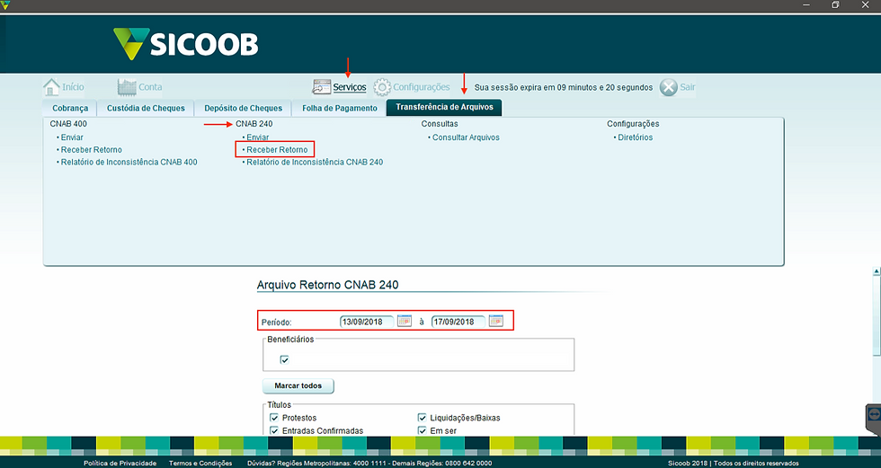
Task: Click the session expiry message text
Action: point(564,87)
